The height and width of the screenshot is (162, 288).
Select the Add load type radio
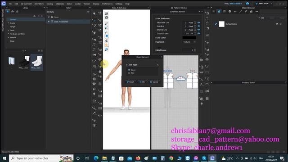(129, 73)
